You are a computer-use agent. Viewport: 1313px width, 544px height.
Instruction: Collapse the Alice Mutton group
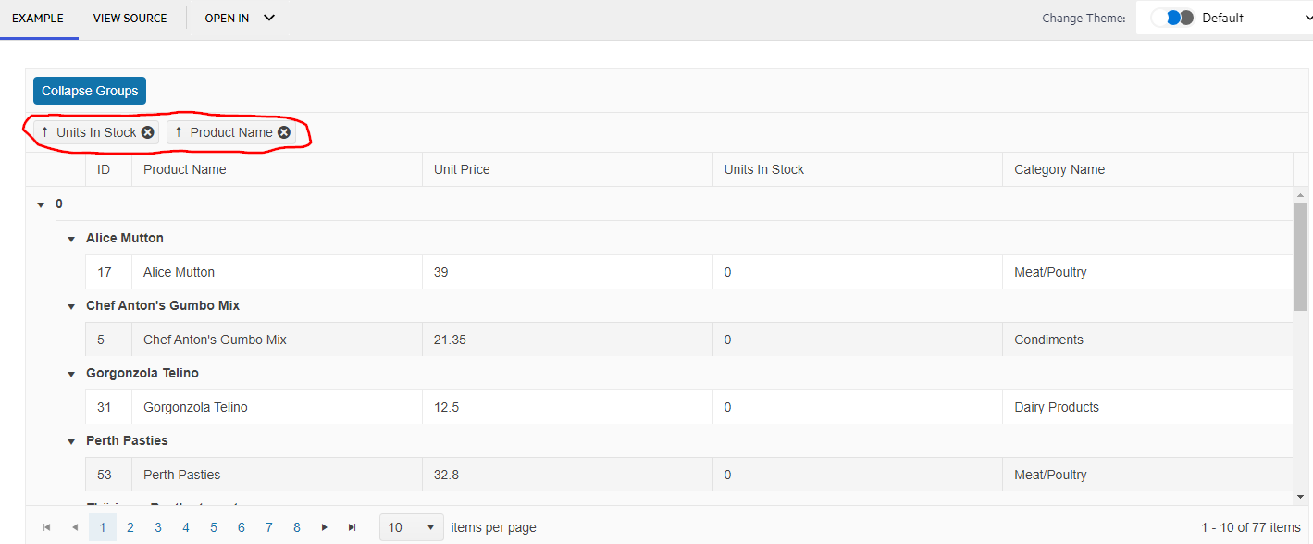[71, 239]
